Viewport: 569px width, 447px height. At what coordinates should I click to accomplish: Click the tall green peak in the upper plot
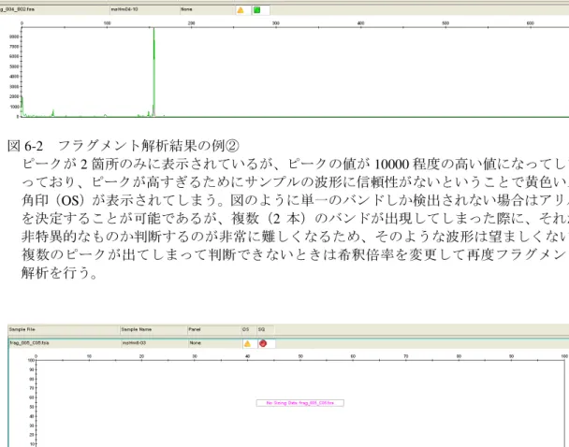(153, 72)
